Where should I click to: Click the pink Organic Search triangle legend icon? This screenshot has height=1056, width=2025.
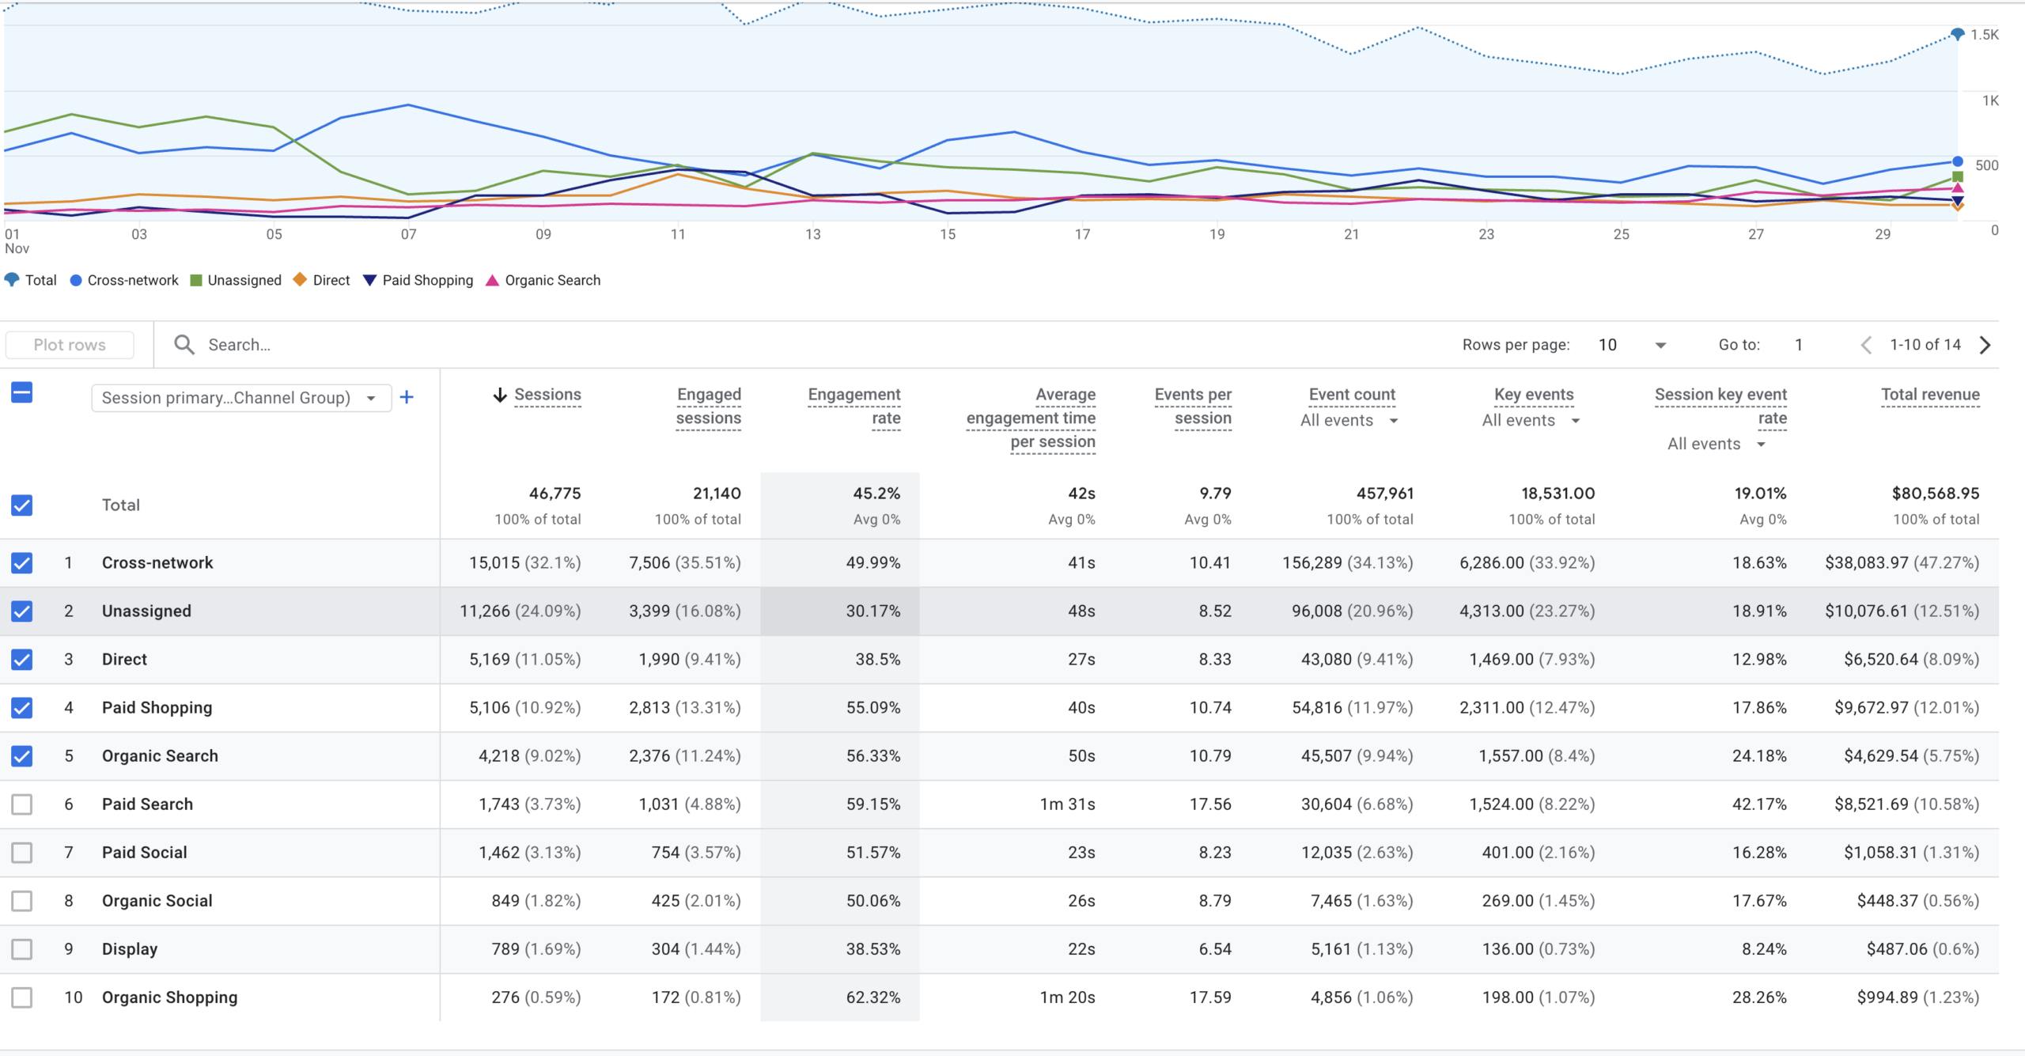pos(491,279)
